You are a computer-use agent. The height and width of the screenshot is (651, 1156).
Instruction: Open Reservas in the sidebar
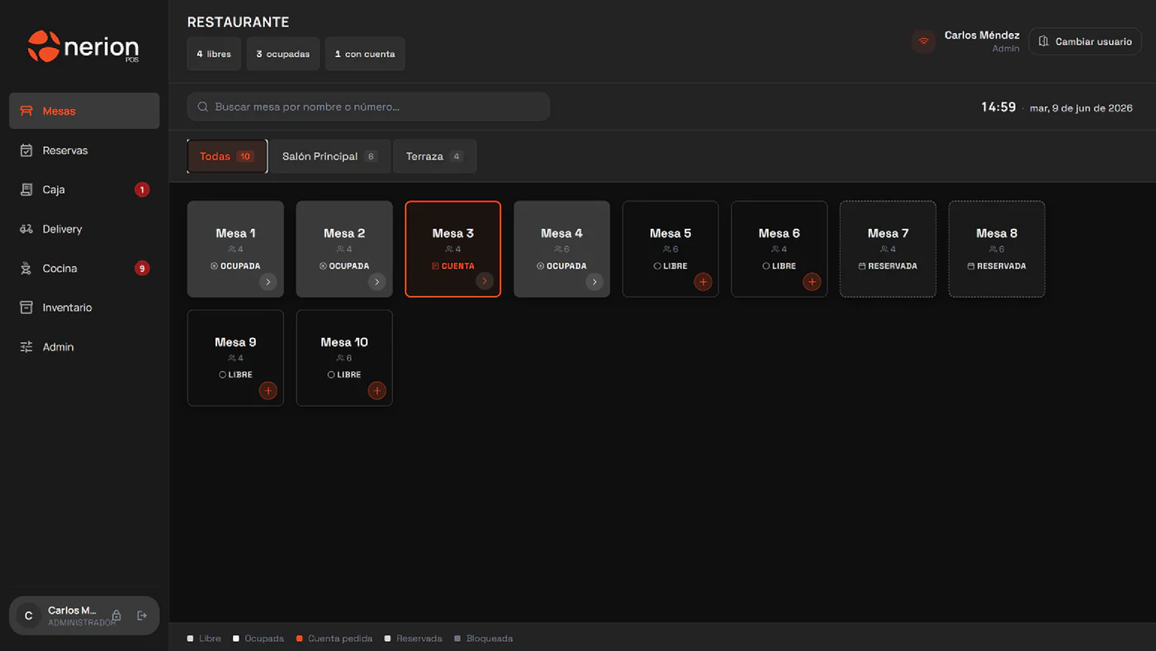(84, 150)
